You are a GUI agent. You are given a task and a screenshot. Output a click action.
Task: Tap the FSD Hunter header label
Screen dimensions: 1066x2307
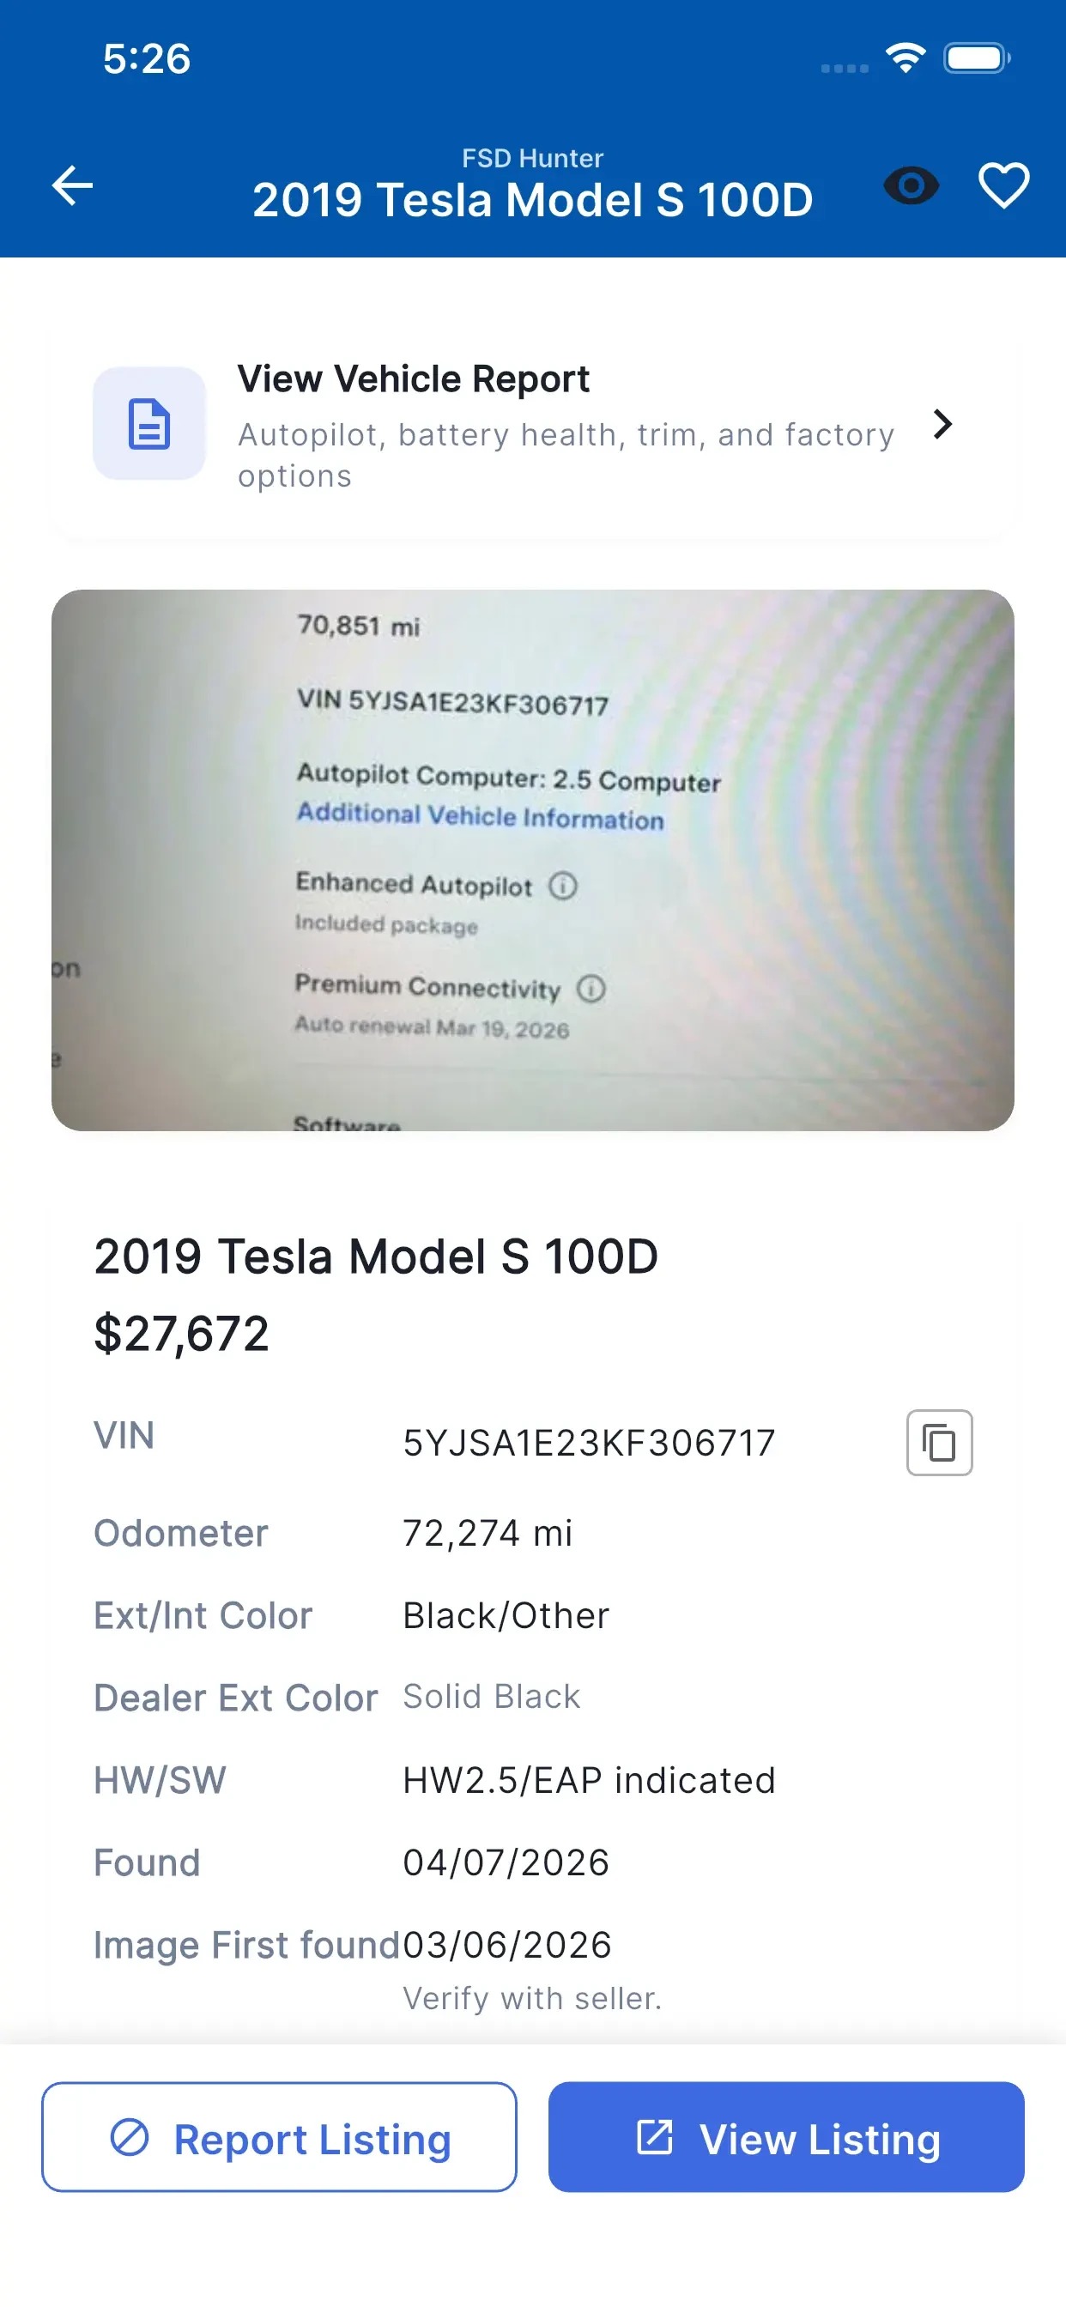point(532,158)
